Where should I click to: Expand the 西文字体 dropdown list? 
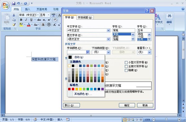[108, 39]
